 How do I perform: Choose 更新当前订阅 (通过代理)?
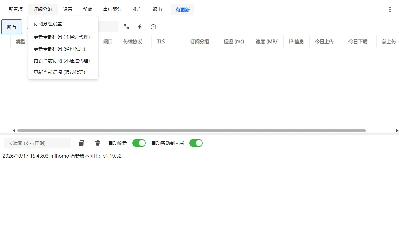[63, 72]
